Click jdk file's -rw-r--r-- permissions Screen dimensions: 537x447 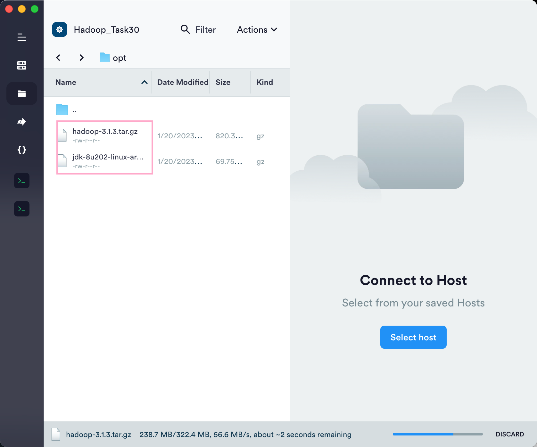coord(86,166)
